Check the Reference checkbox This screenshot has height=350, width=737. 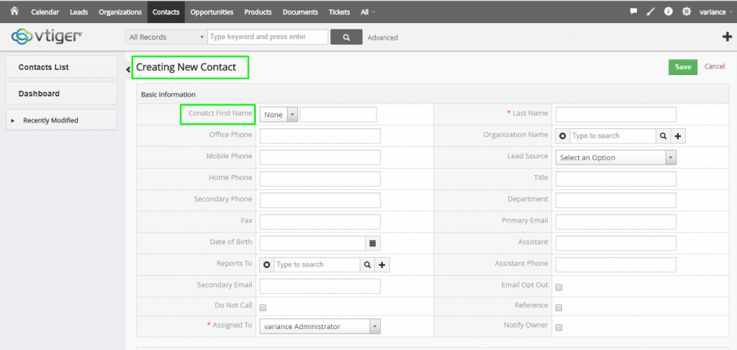(x=559, y=308)
